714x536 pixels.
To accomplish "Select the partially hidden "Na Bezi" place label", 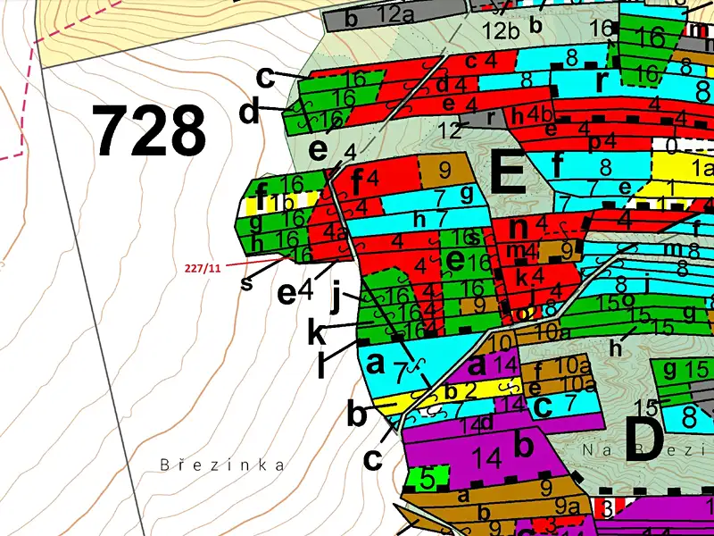I will tap(645, 450).
